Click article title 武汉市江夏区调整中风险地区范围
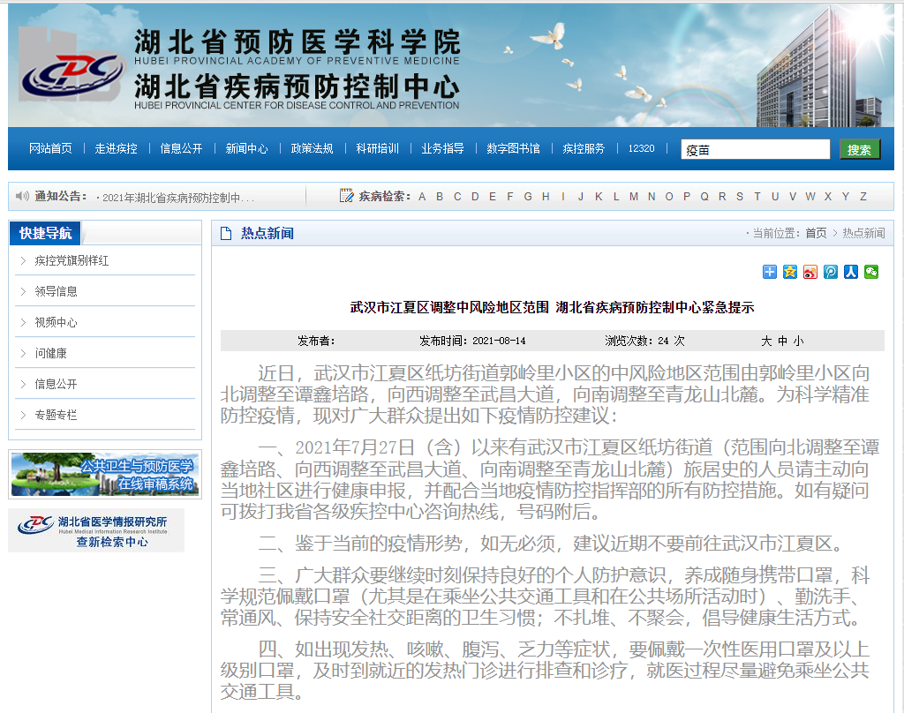 [449, 307]
